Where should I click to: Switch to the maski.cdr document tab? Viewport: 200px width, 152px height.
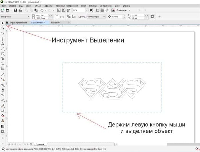(x=56, y=22)
